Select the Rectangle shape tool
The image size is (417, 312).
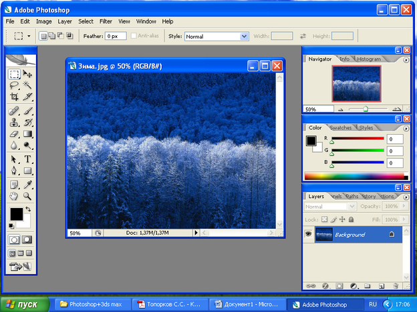click(27, 171)
